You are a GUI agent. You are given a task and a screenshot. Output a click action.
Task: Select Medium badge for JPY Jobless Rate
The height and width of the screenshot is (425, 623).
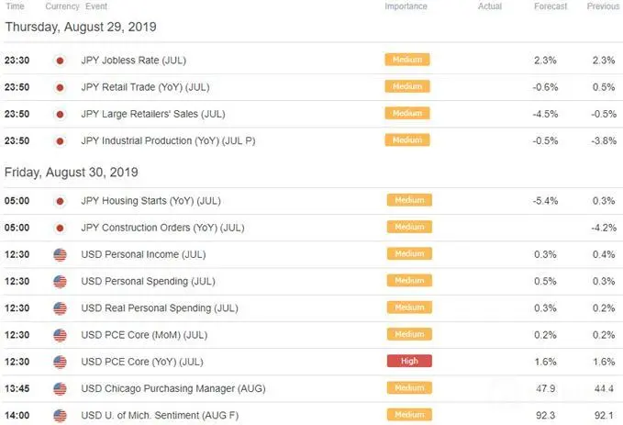[407, 60]
